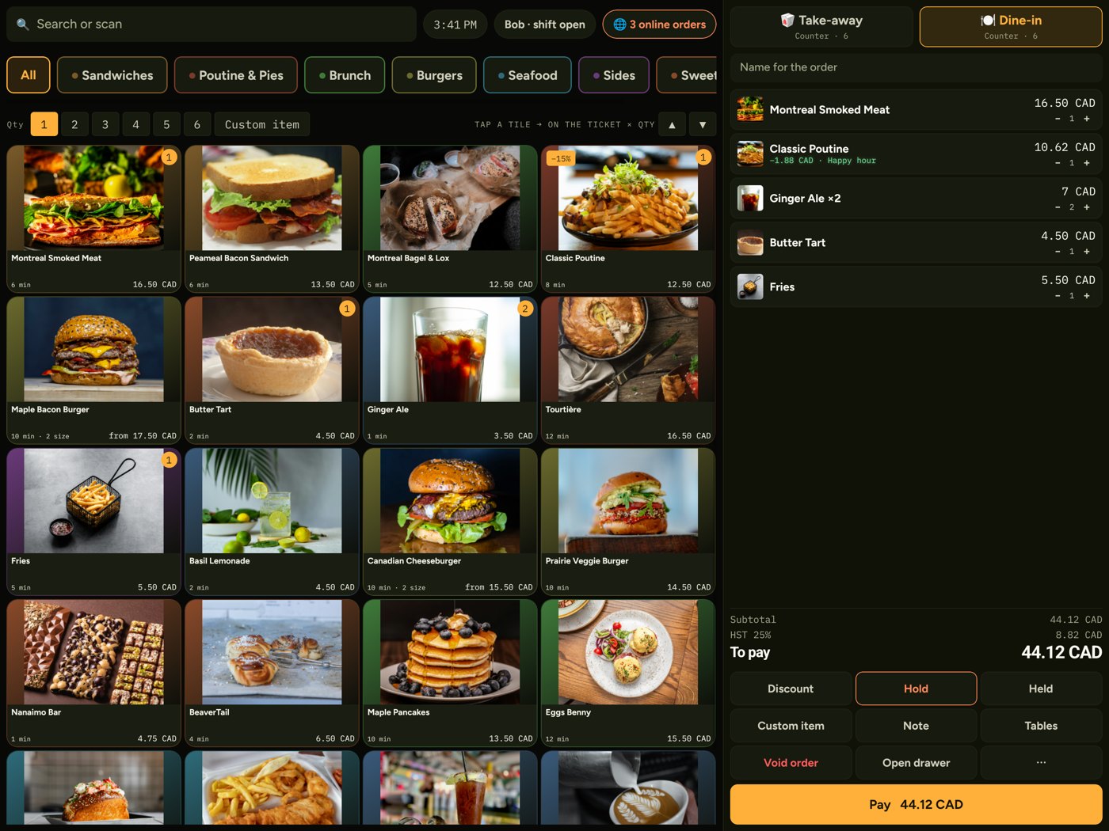
Task: Click Butter Tart thumbnail in ticket
Action: coord(750,242)
